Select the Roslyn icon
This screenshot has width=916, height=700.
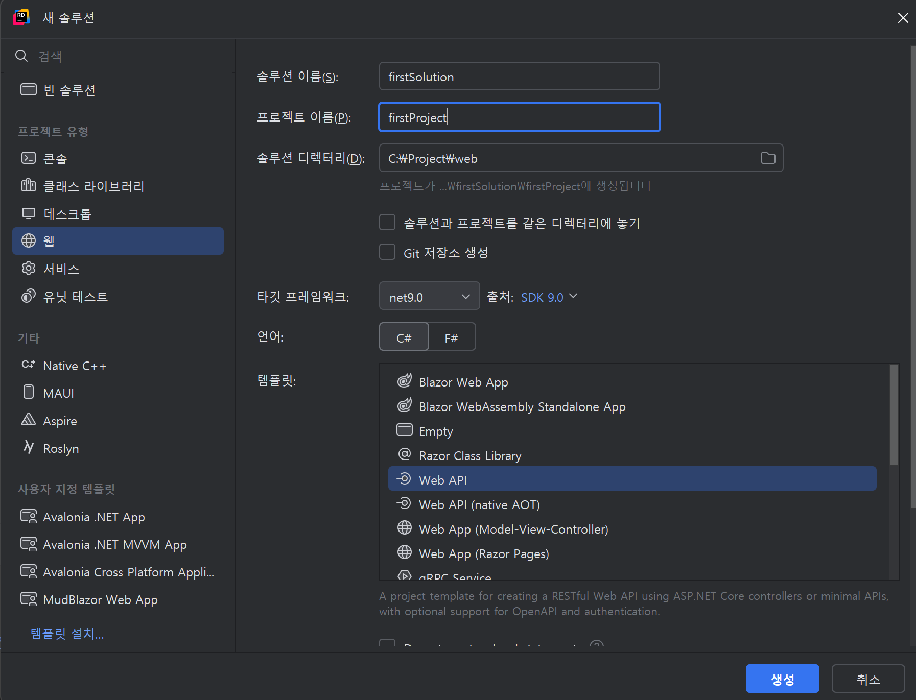[29, 447]
